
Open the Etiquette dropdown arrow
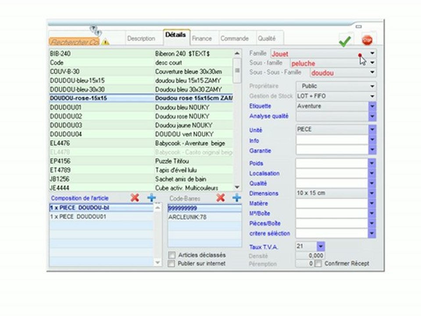point(372,106)
